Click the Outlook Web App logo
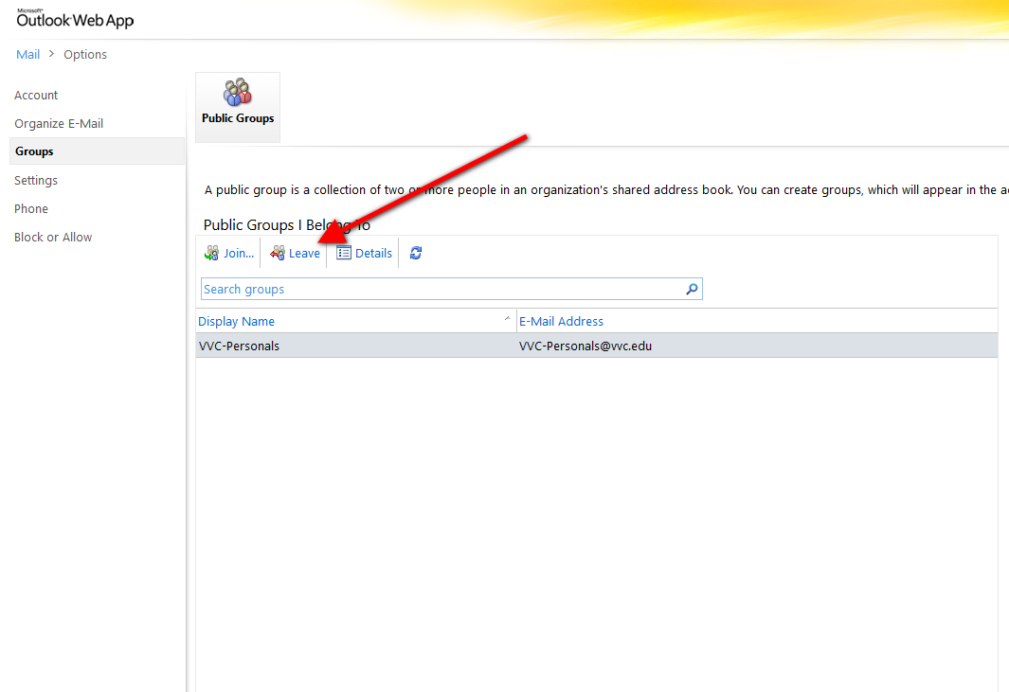Viewport: 1009px width, 692px height. (x=75, y=19)
